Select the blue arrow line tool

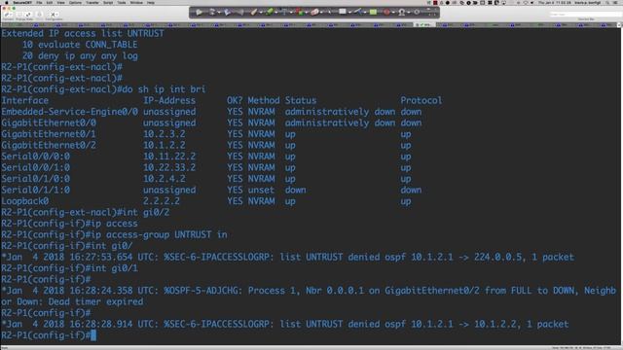tap(358, 12)
